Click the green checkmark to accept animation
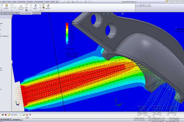Screen dimensions: 184x122 tap(24, 115)
